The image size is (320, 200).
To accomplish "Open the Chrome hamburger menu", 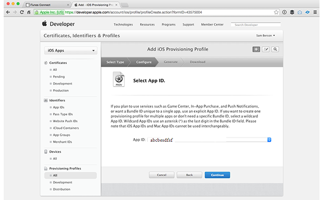I will point(315,12).
